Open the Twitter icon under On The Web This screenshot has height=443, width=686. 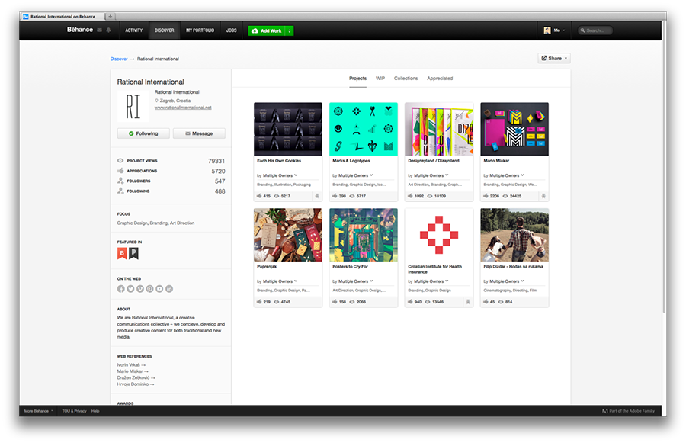[130, 289]
